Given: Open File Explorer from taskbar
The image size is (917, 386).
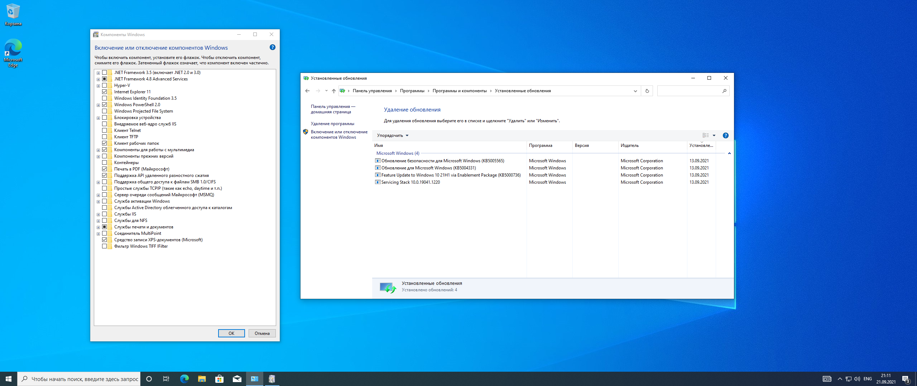Looking at the screenshot, I should 202,379.
